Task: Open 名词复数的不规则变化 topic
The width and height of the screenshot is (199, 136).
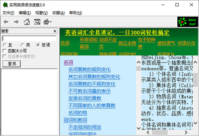Action: point(92,84)
